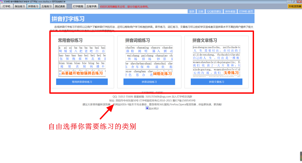
Task: Open the 登录 tab
Action: click(192, 11)
